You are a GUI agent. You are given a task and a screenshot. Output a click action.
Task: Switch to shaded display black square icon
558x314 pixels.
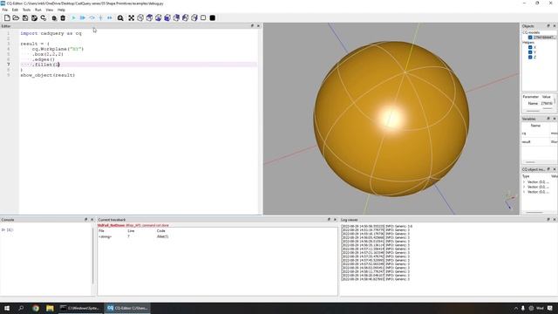[x=213, y=17]
